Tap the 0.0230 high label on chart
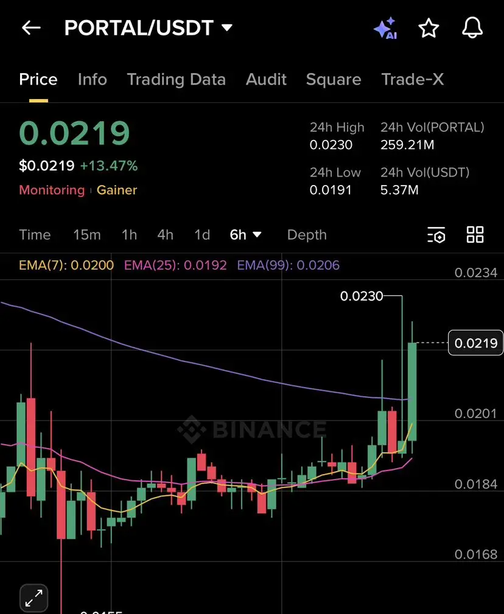The width and height of the screenshot is (504, 614). coord(362,296)
